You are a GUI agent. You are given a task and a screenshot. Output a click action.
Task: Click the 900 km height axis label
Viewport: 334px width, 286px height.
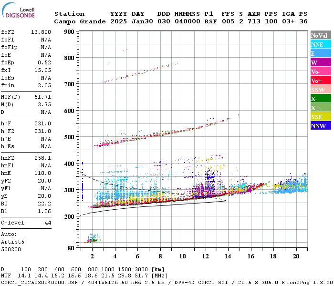coord(69,32)
